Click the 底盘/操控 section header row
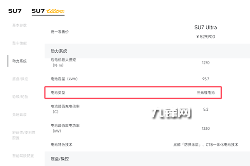Image resolution: width=250 pixels, height=166 pixels. 147,159
